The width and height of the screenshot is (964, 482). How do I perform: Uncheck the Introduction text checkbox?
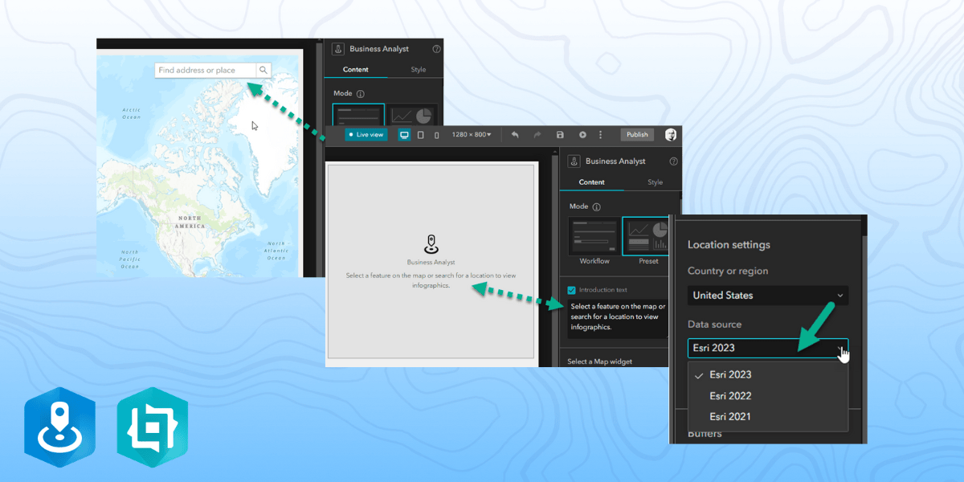click(x=571, y=290)
